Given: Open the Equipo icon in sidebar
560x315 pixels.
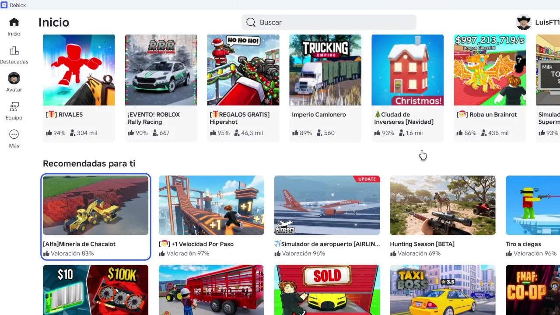Looking at the screenshot, I should (14, 106).
